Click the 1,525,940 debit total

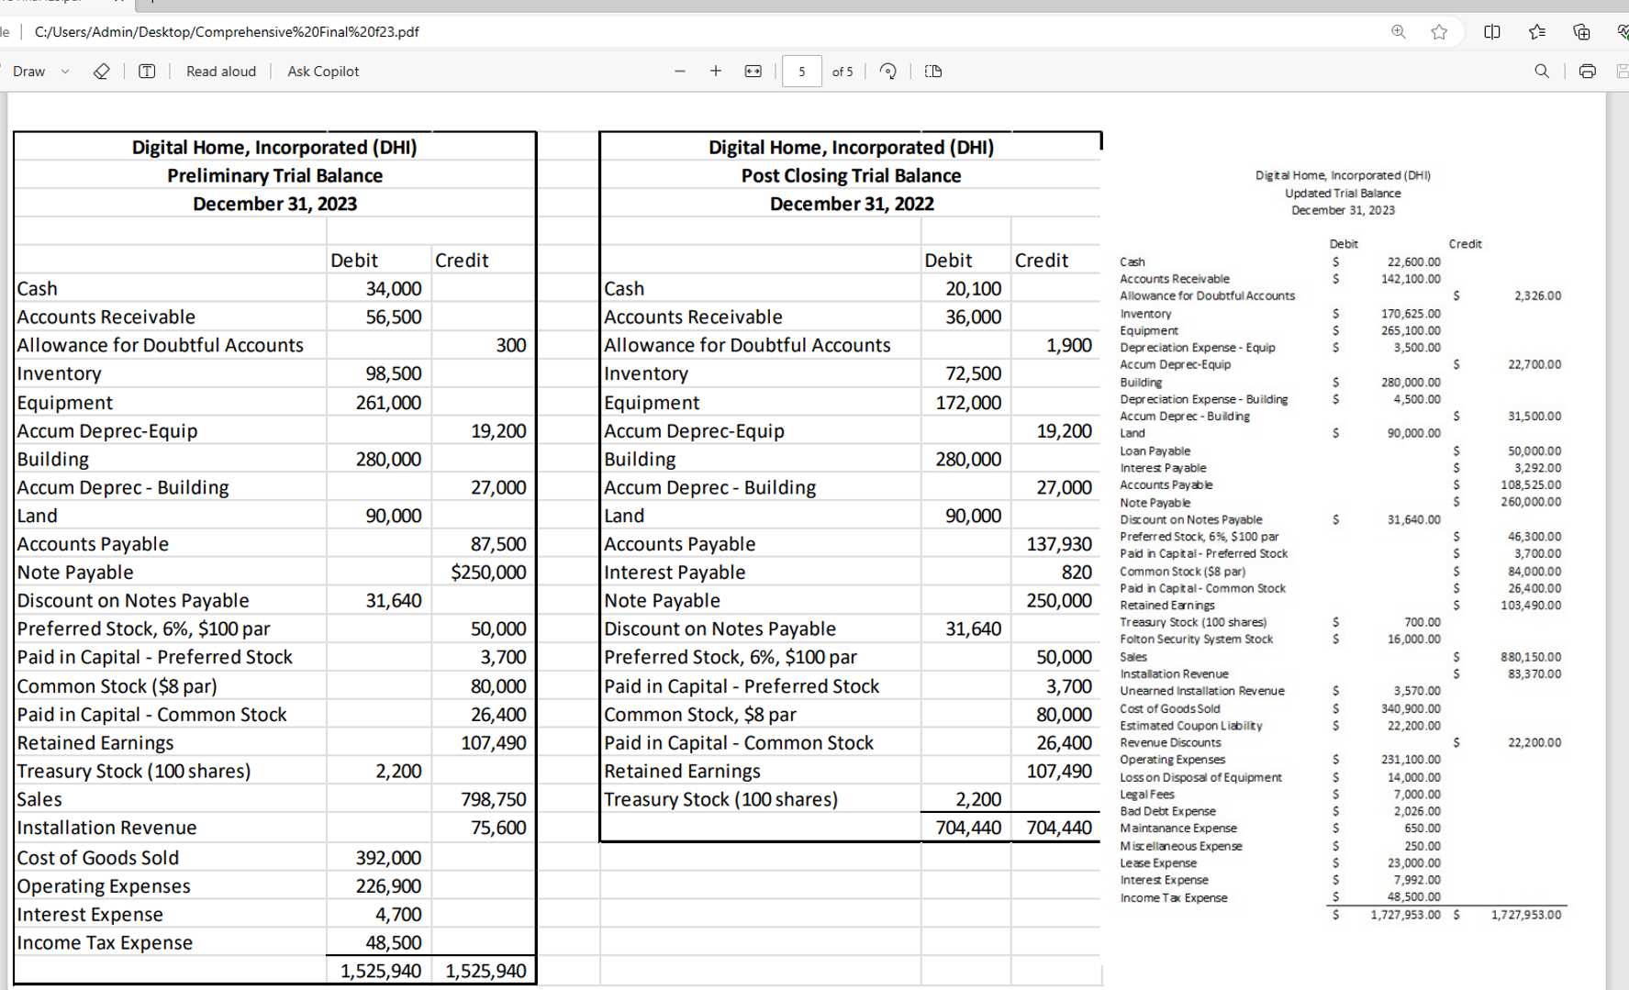click(380, 972)
